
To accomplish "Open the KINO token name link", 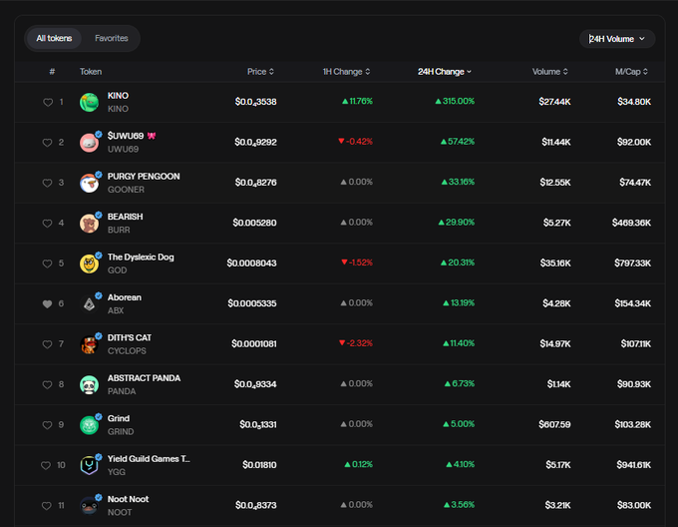I will click(x=118, y=96).
